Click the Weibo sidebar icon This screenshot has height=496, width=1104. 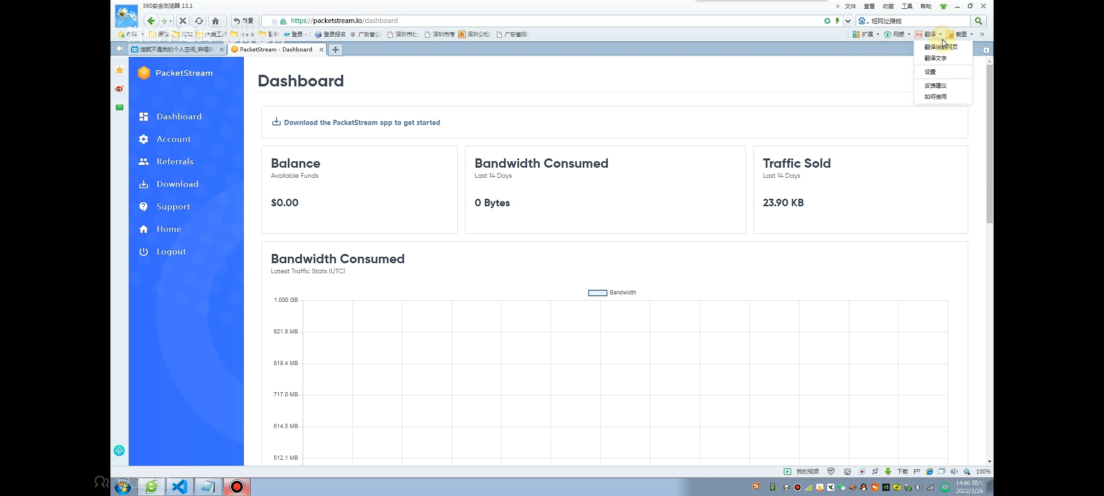120,89
